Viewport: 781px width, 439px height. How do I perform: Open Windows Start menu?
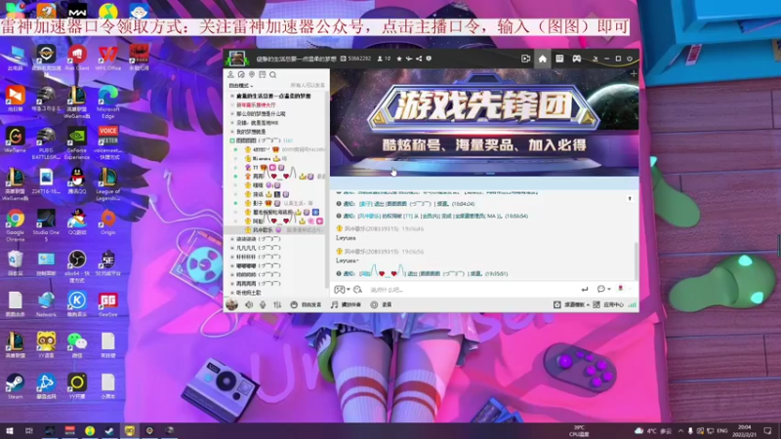[x=10, y=430]
